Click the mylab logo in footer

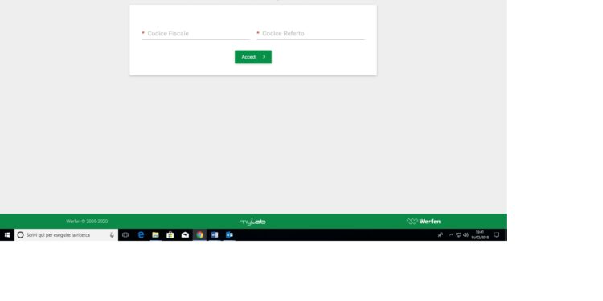(x=252, y=222)
